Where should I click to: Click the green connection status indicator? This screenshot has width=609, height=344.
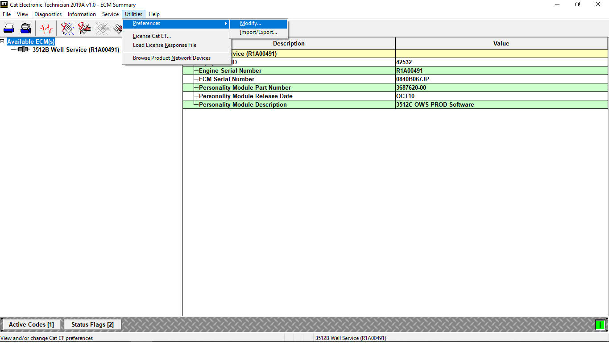click(600, 325)
